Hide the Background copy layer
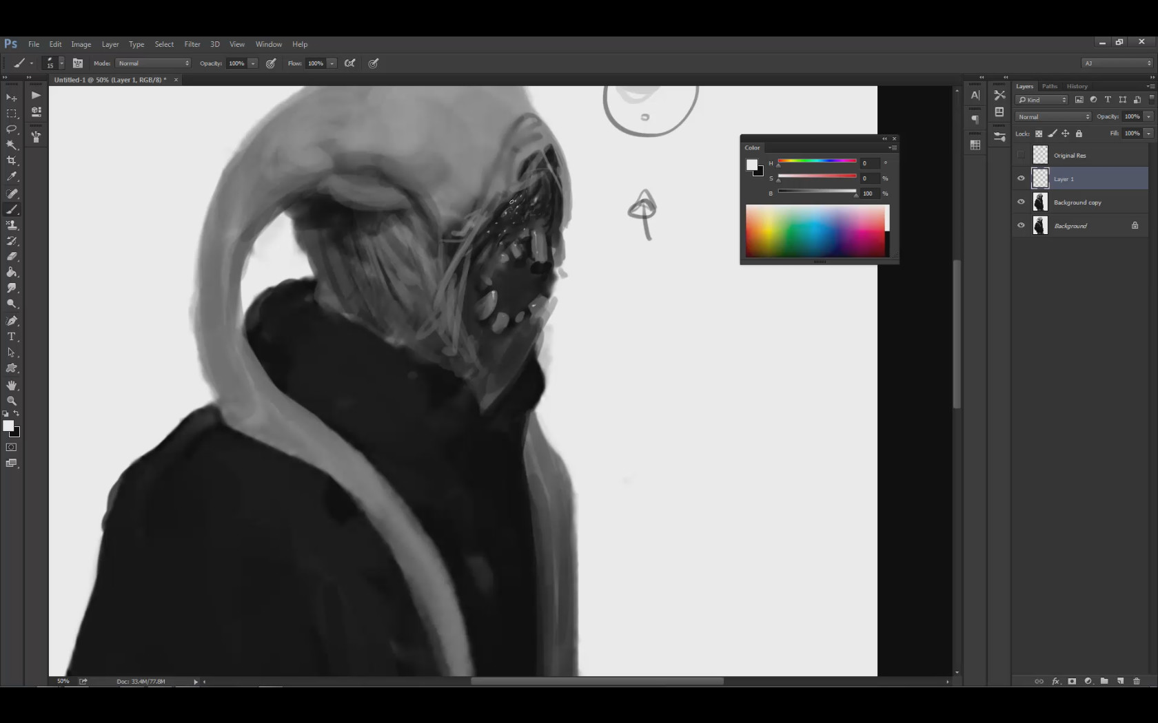This screenshot has width=1158, height=723. click(x=1021, y=202)
